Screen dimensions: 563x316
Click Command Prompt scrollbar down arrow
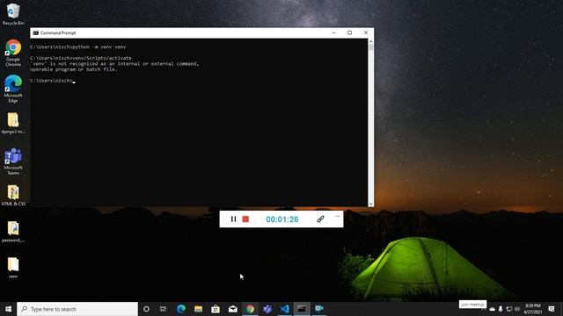coord(370,204)
